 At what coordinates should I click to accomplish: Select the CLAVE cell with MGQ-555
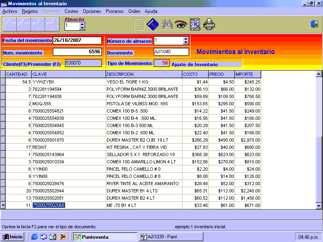(69, 104)
